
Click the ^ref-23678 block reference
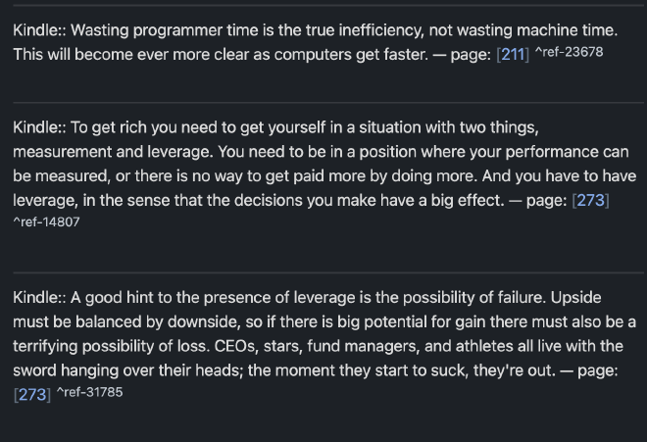(x=569, y=51)
